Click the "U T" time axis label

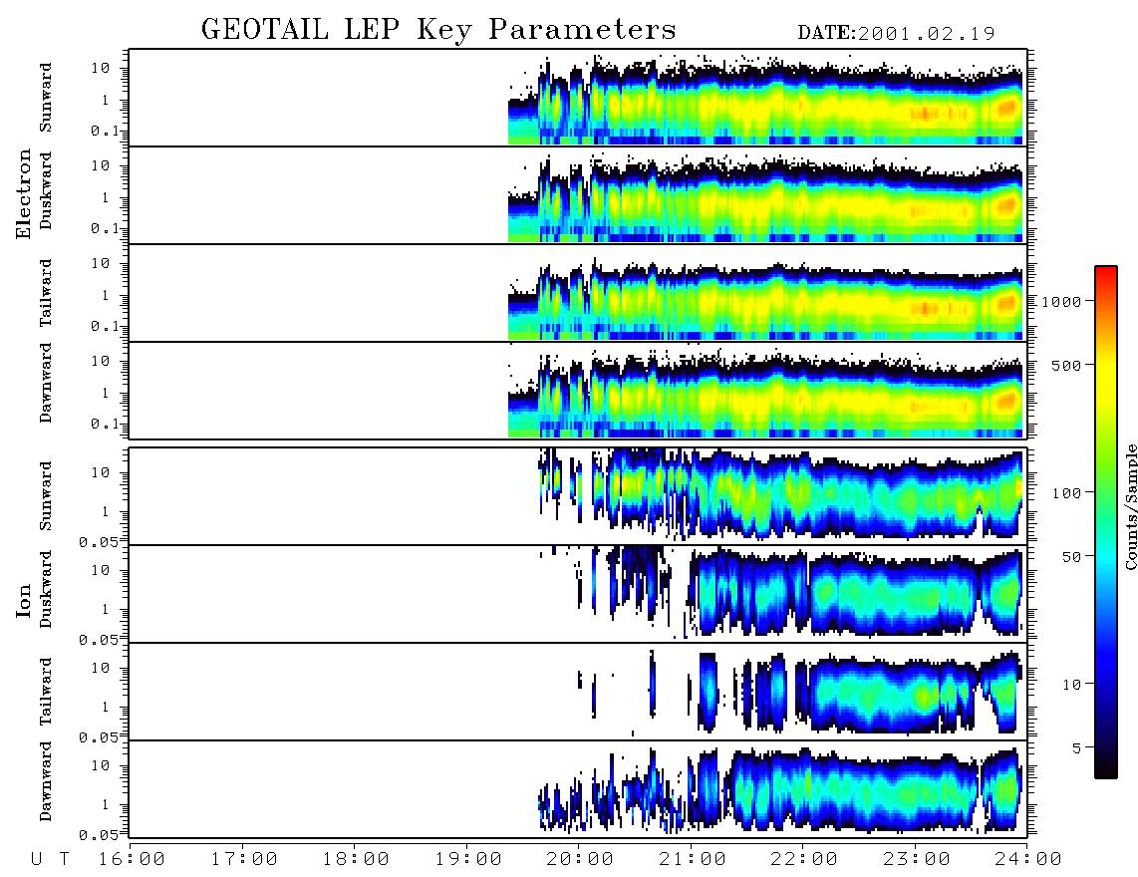click(51, 859)
